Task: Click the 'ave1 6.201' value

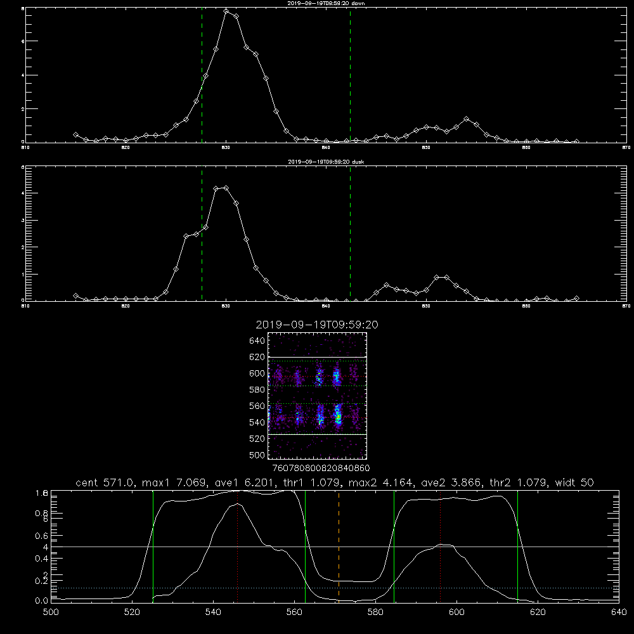Action: [245, 482]
